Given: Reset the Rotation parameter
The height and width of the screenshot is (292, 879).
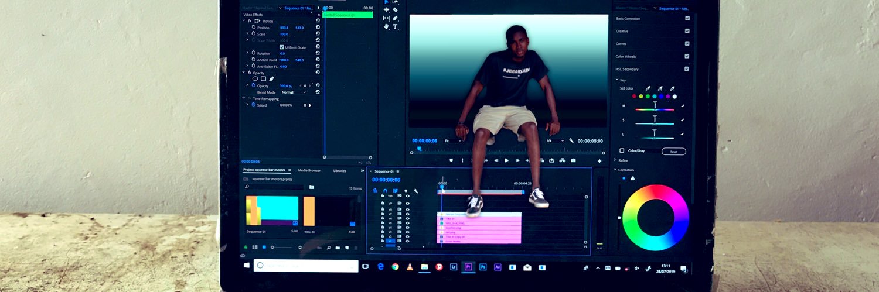Looking at the screenshot, I should (x=318, y=53).
